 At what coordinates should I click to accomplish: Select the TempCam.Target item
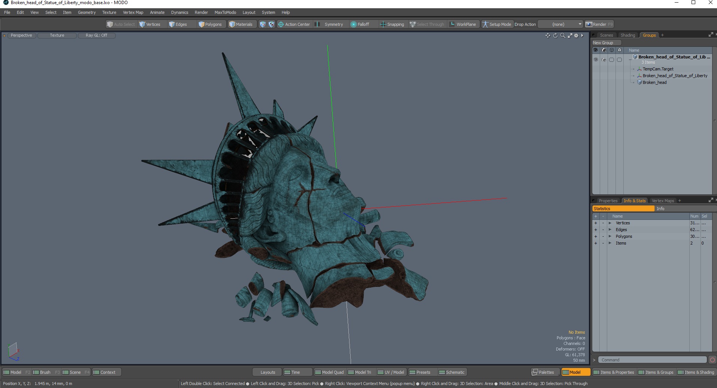[x=658, y=69]
